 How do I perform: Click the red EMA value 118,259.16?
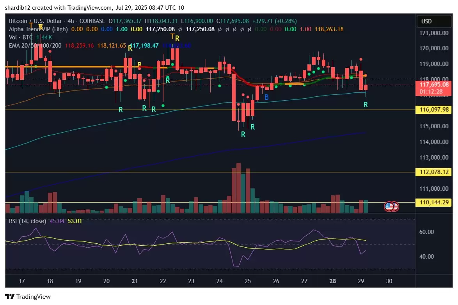pyautogui.click(x=80, y=46)
